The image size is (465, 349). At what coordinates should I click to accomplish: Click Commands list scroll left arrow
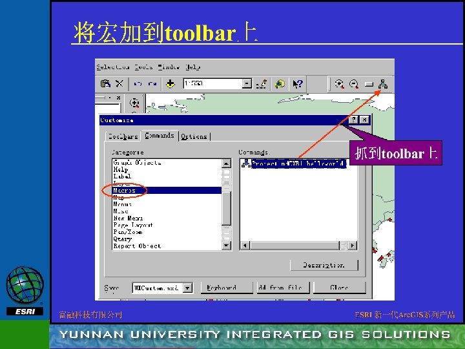click(x=245, y=246)
